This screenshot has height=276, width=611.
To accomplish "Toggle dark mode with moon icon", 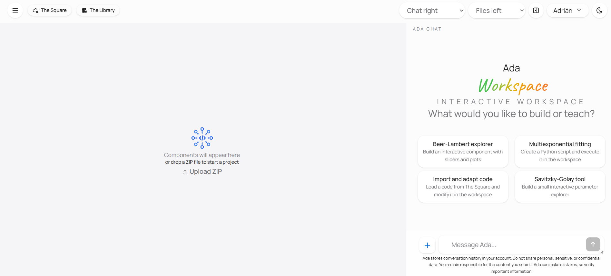I will 599,10.
